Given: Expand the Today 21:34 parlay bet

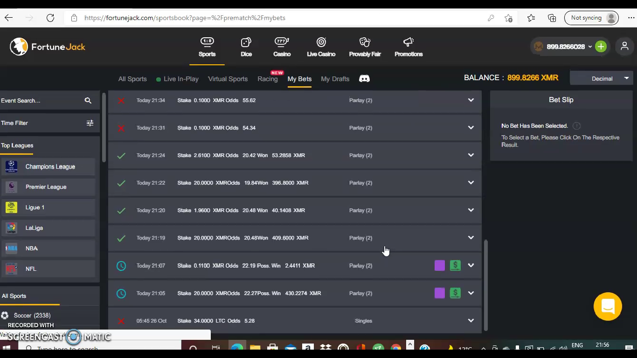Looking at the screenshot, I should tap(471, 100).
